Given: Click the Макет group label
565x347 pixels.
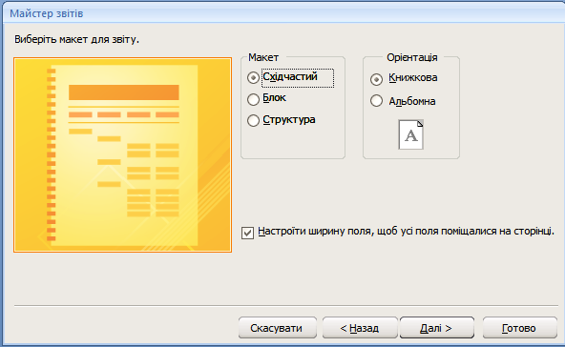Looking at the screenshot, I should click(x=263, y=57).
